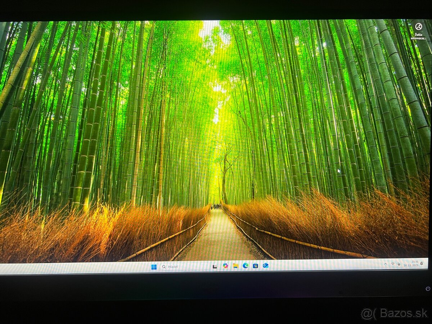Click empty taskbar space left of Start
Viewport: 432px width, 324px height.
72,268
